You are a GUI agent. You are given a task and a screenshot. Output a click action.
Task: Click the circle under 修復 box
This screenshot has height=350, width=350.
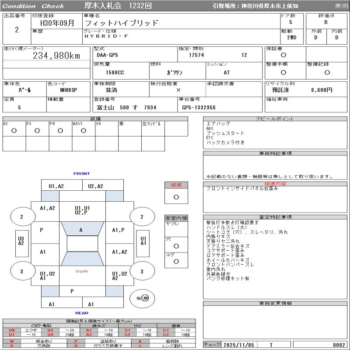[176, 197]
